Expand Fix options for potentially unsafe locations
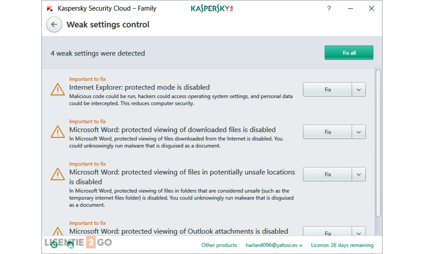The width and height of the screenshot is (424, 254). [359, 174]
